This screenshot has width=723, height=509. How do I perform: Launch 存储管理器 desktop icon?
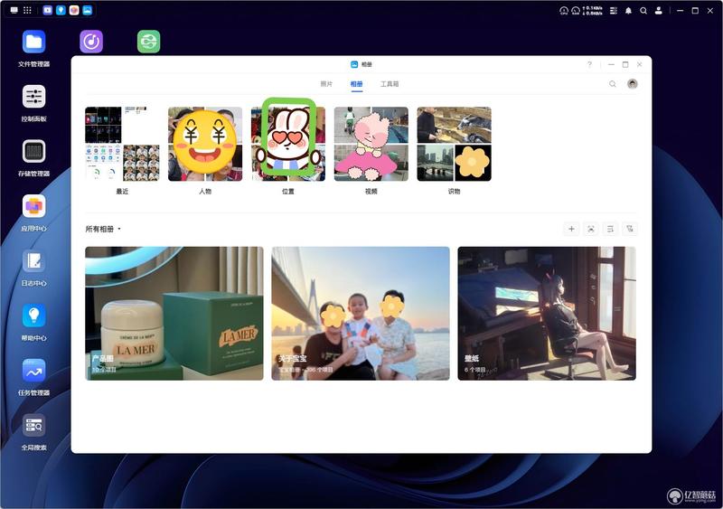click(x=33, y=151)
